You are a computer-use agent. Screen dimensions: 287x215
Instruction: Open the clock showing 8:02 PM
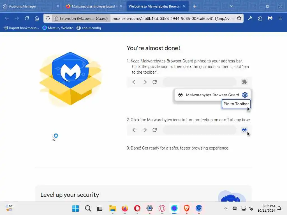pos(266,208)
